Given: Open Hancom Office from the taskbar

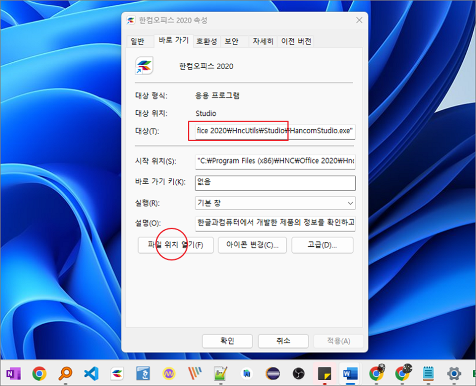Looking at the screenshot, I should 117,373.
